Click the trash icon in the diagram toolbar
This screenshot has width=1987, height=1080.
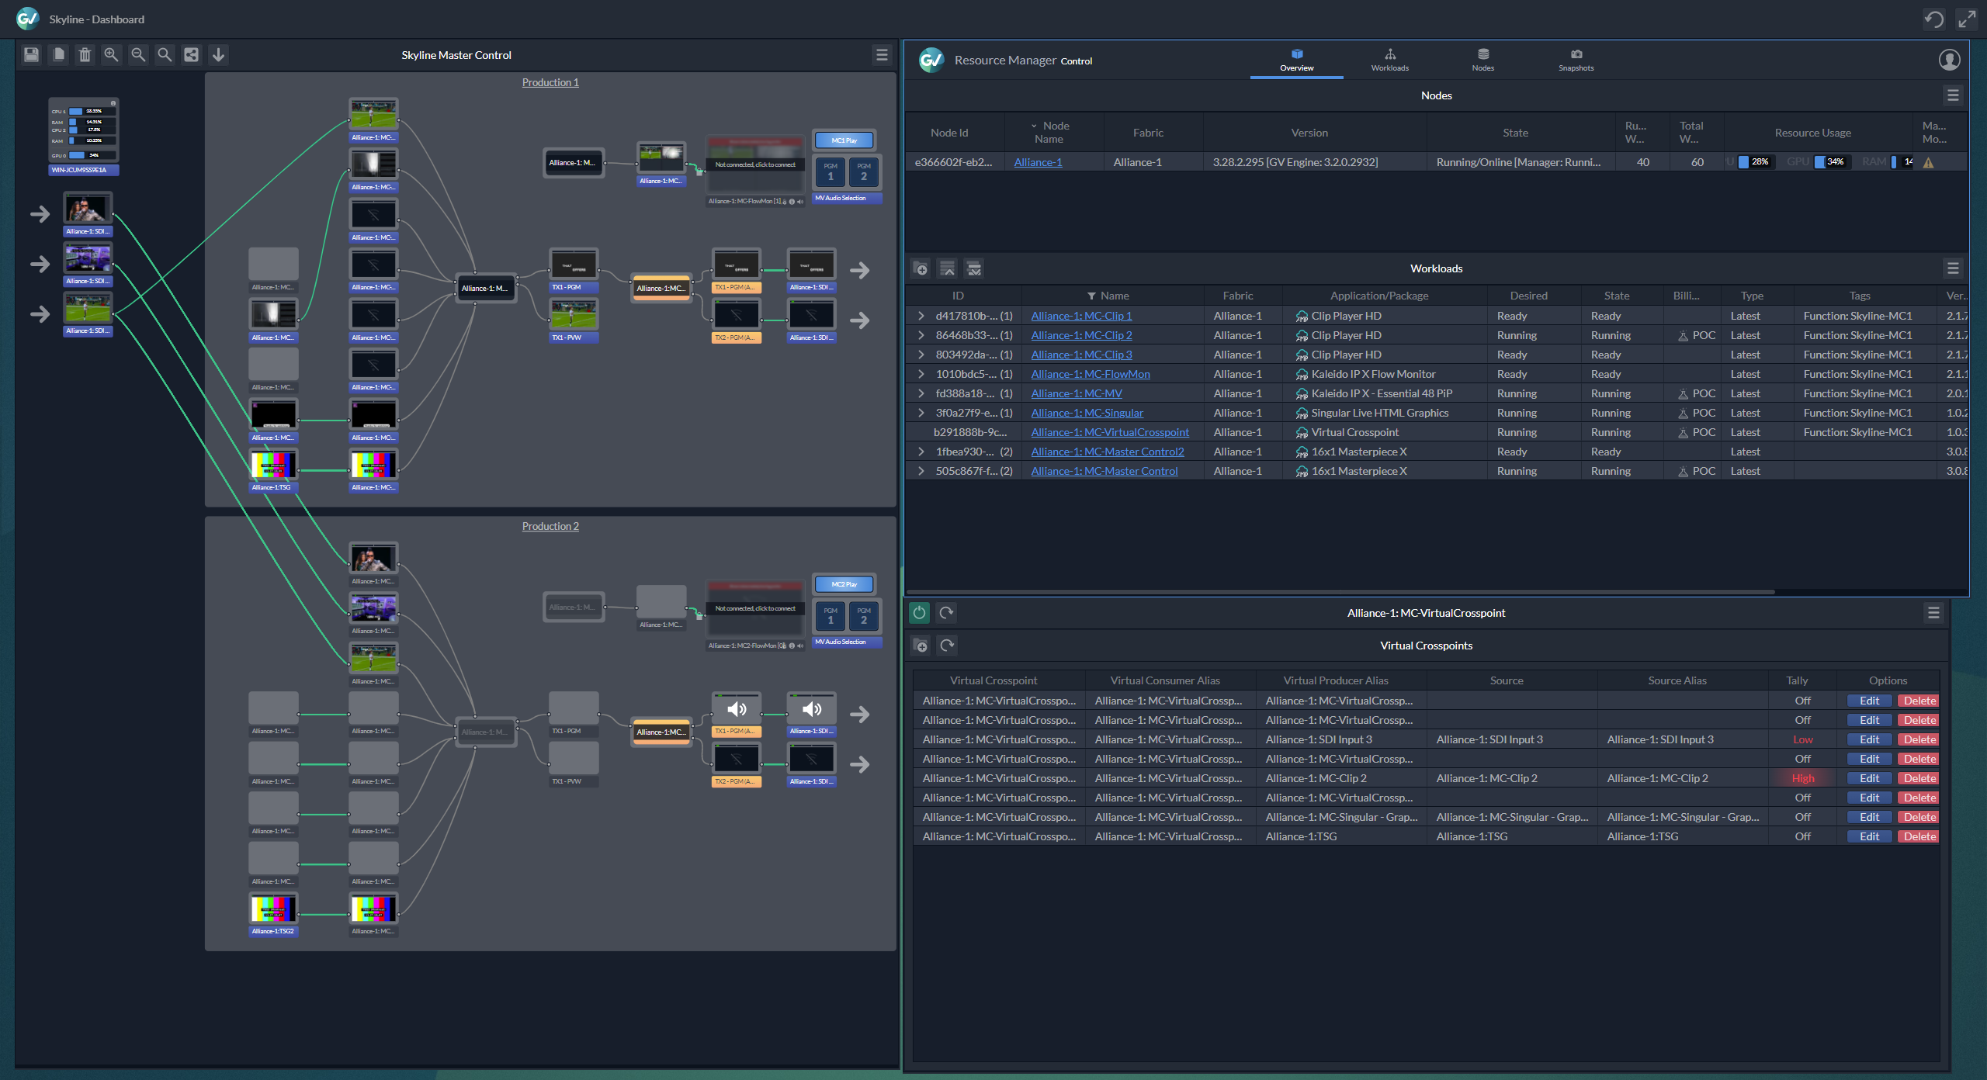click(x=85, y=54)
